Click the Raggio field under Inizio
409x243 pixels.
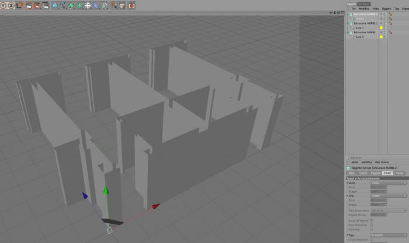click(x=377, y=192)
